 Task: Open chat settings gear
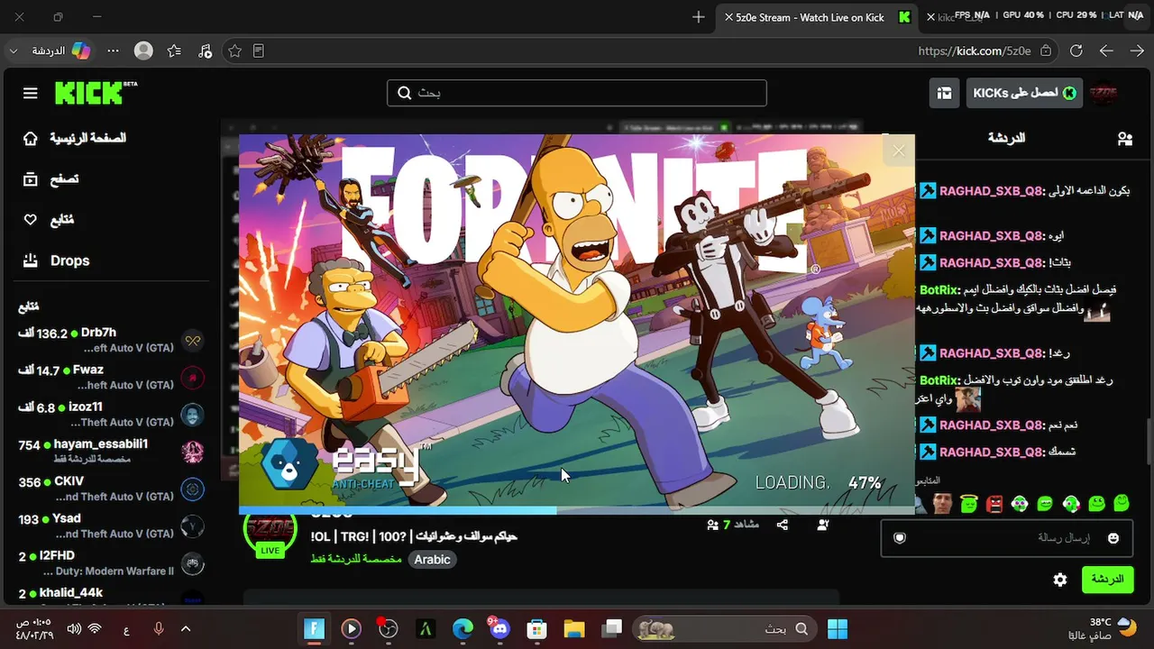pos(1060,580)
